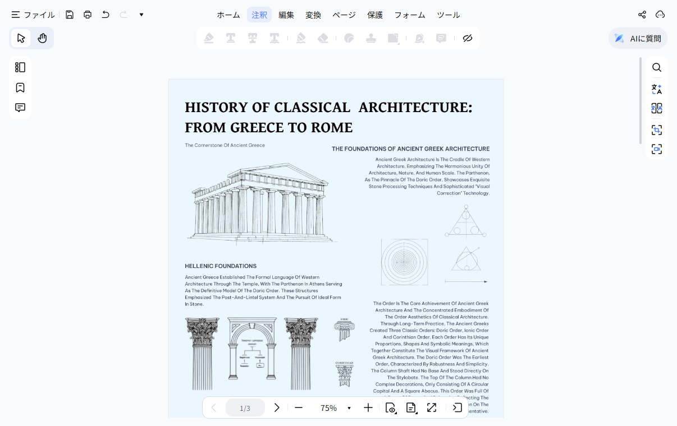
Task: Go to the 変換 tab
Action: coord(313,15)
